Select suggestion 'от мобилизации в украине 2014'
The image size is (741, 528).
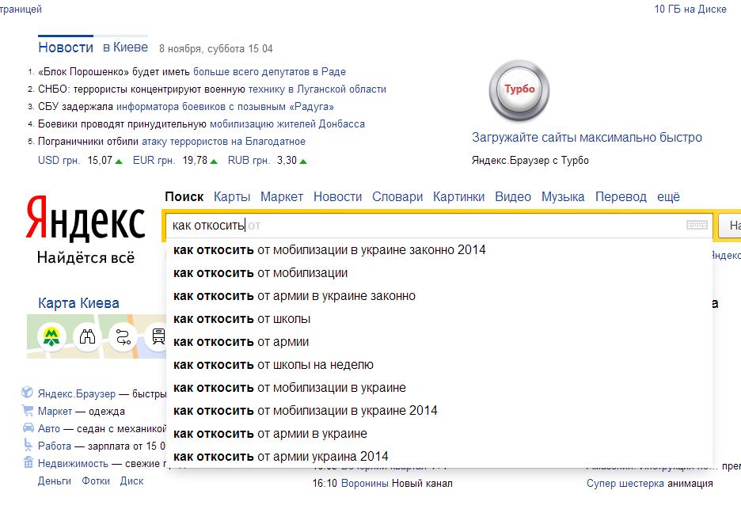[x=439, y=411]
